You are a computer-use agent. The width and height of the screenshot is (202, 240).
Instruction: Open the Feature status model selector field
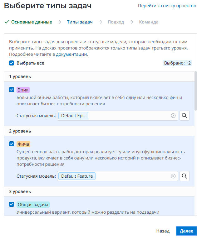click(x=134, y=176)
